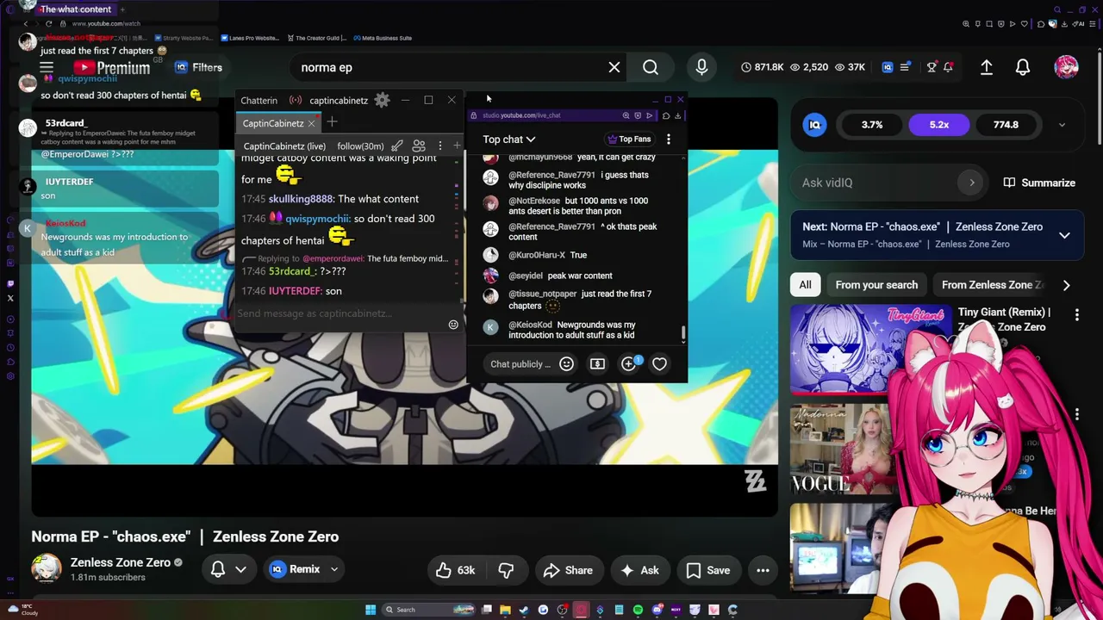Viewport: 1103px width, 620px height.
Task: Save the video to a playlist
Action: coord(708,570)
